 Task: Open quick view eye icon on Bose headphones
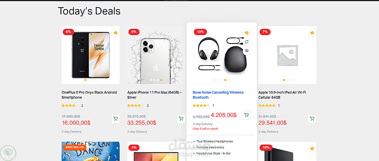click(247, 50)
